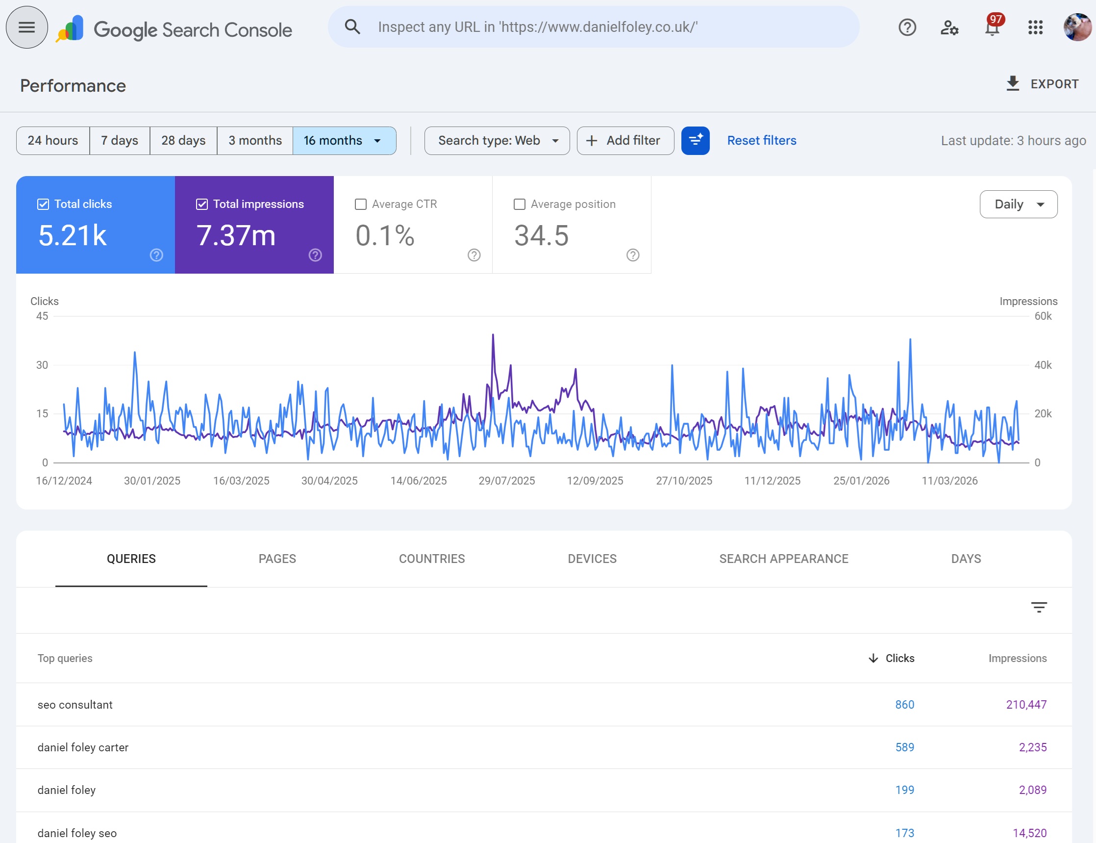Enable the Average CTR metric
This screenshot has width=1096, height=843.
click(360, 204)
